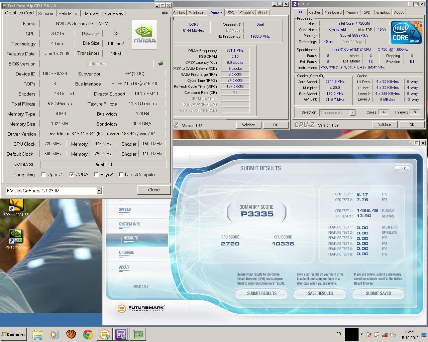Click the Help button in 3DMark
The width and height of the screenshot is (428, 342).
pos(402,168)
